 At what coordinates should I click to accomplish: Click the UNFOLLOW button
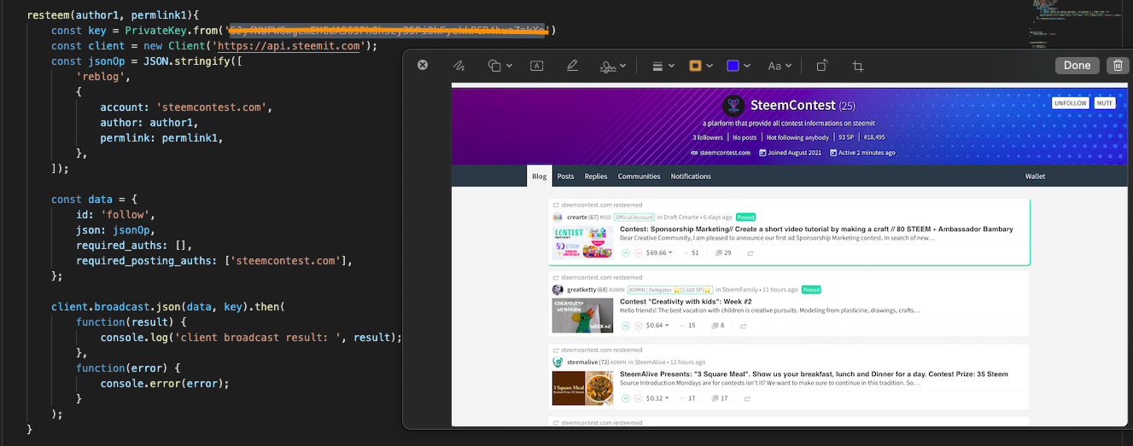click(x=1071, y=103)
